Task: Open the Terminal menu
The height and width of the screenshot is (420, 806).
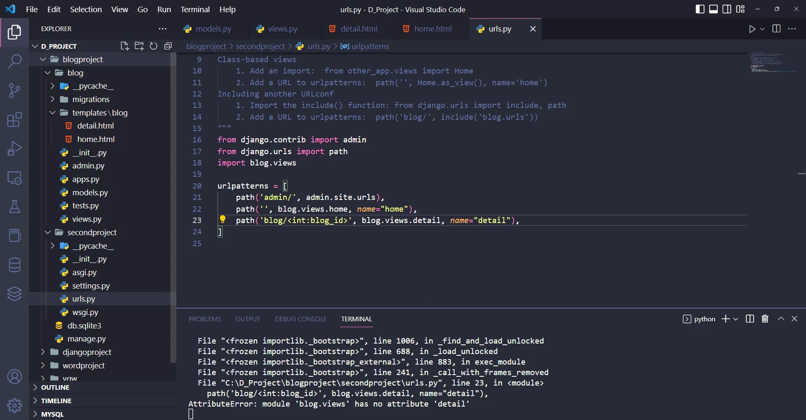Action: coord(195,9)
